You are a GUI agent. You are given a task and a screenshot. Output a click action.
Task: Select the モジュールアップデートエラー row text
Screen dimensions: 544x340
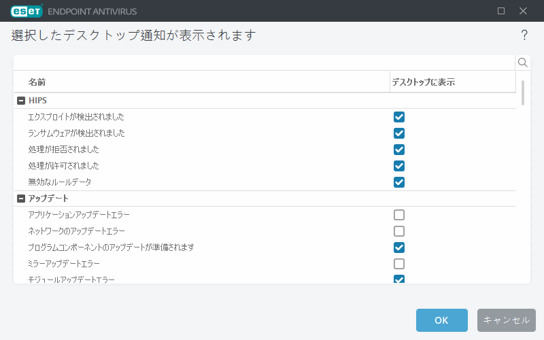pyautogui.click(x=71, y=279)
